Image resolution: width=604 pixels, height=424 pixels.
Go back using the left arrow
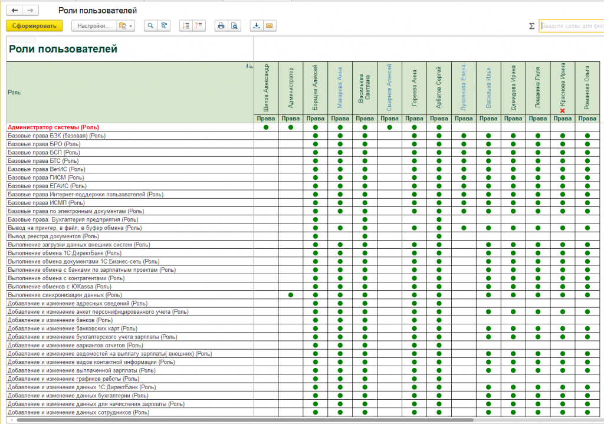(x=15, y=11)
